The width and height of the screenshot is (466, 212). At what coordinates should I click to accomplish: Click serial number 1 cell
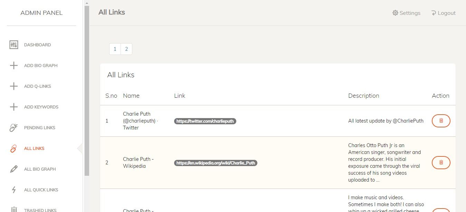coord(107,121)
